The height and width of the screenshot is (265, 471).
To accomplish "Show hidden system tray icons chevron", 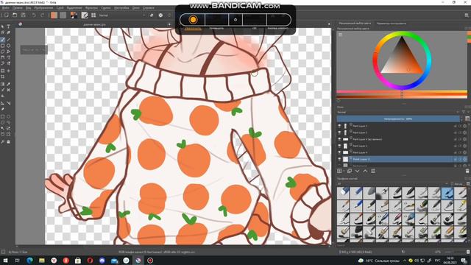I will tap(405, 261).
